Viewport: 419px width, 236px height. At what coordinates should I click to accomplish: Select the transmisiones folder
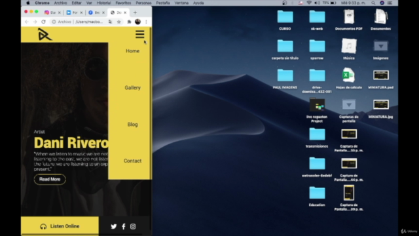tap(317, 134)
